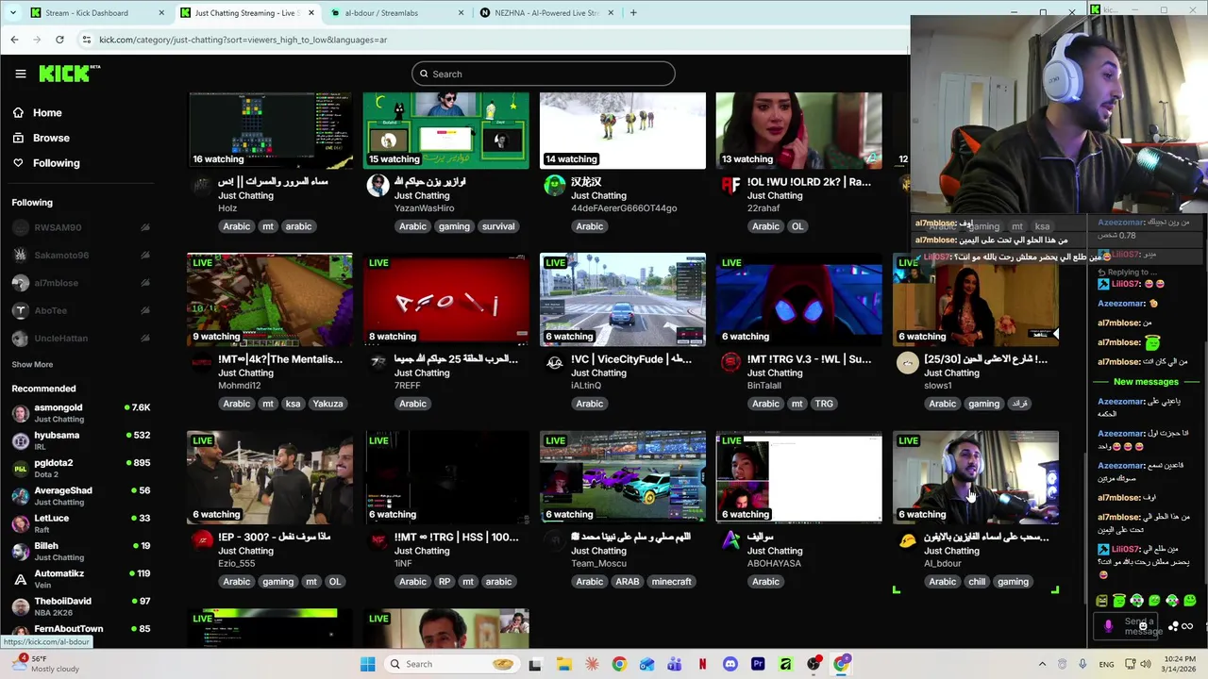Open the Al_bdour stream thumbnail
Image resolution: width=1208 pixels, height=679 pixels.
click(x=976, y=477)
